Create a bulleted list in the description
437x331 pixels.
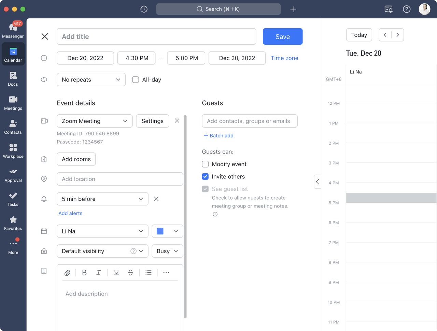tap(148, 273)
